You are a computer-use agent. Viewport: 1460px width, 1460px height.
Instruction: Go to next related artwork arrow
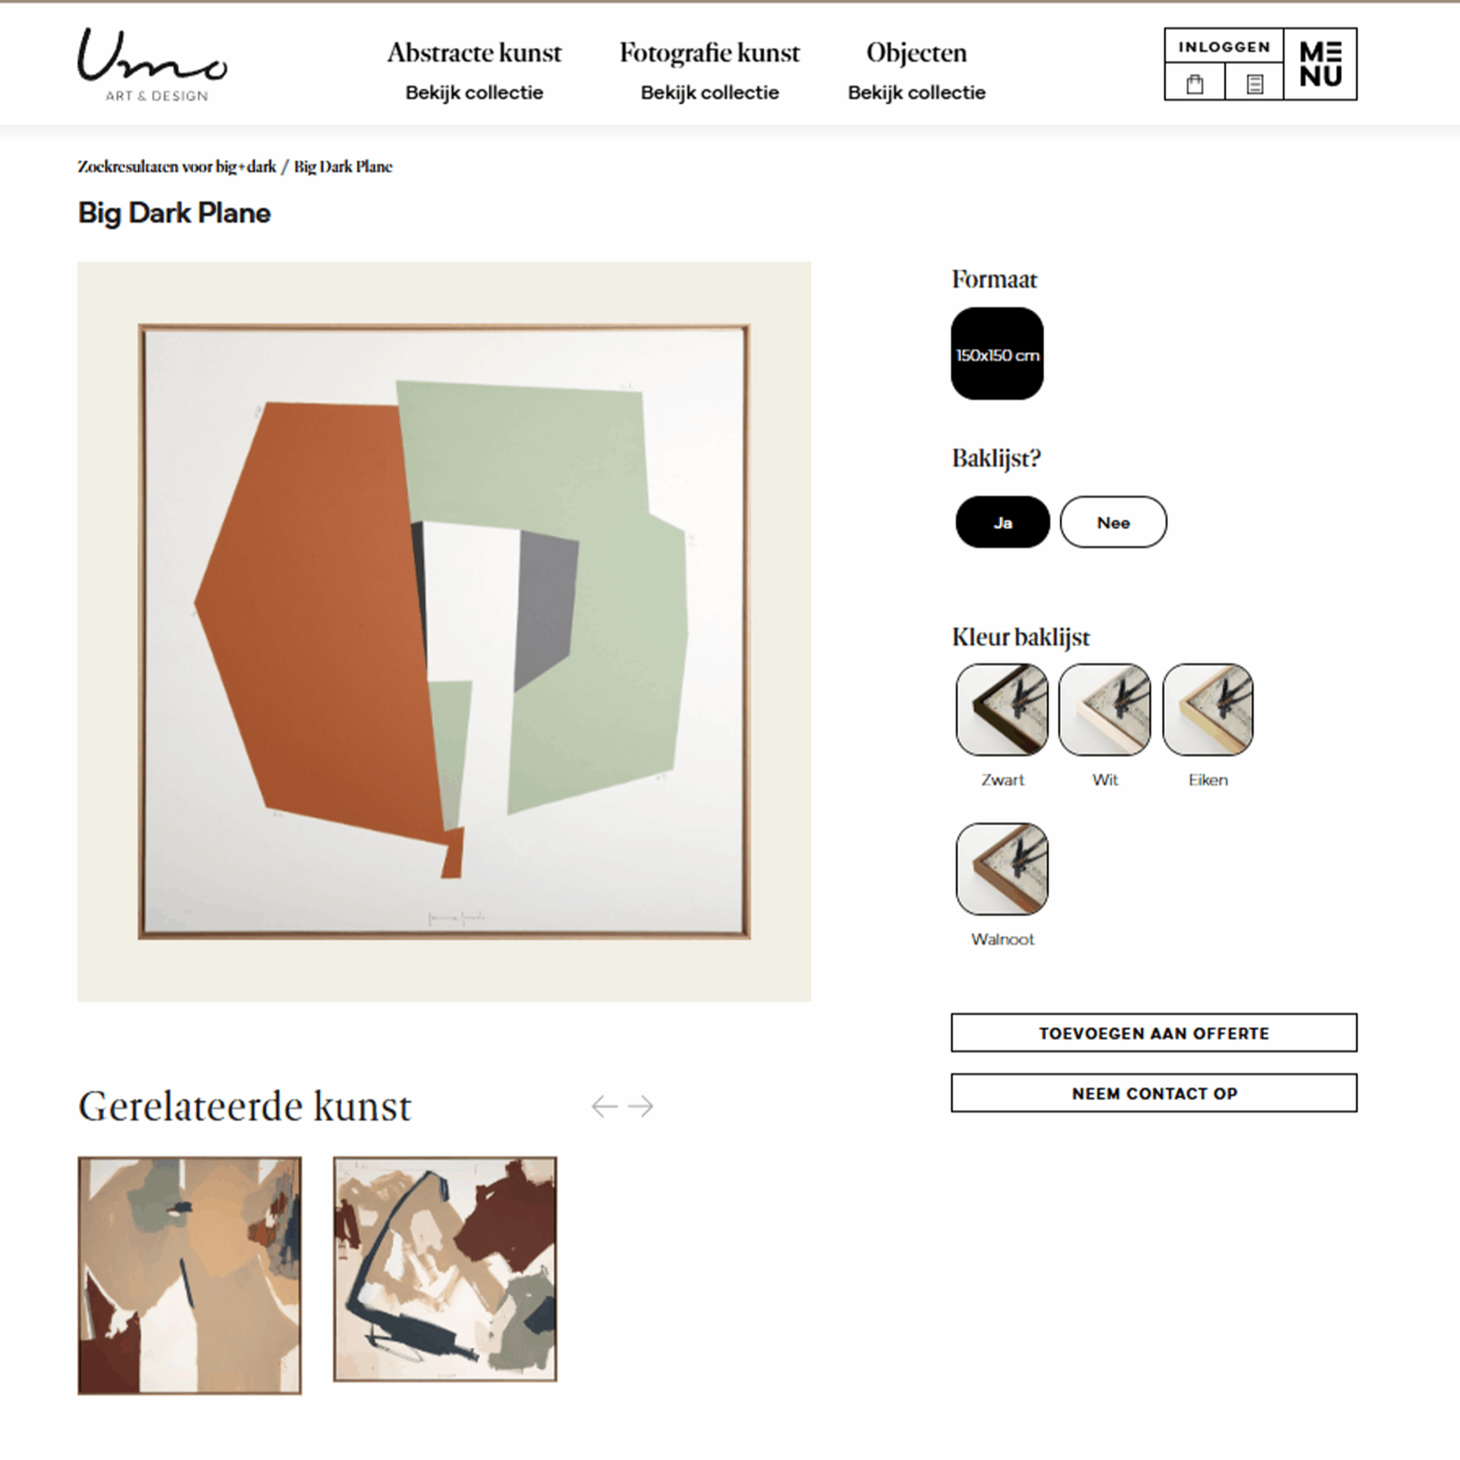641,1106
